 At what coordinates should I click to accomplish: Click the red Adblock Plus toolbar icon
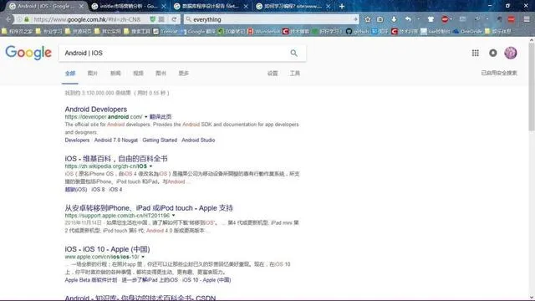coord(445,19)
